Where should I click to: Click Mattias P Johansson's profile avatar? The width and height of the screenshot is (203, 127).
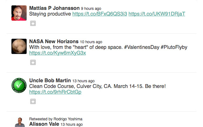pyautogui.click(x=19, y=13)
